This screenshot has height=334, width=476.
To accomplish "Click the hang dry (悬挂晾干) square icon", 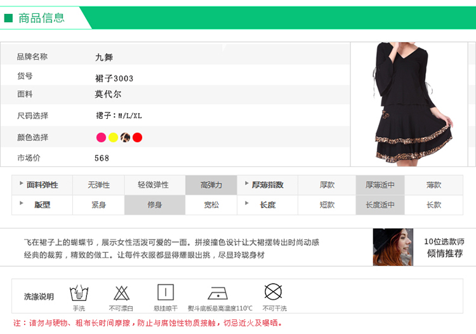I will [x=165, y=293].
